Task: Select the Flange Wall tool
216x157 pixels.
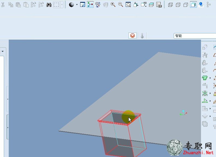Action: click(x=205, y=63)
